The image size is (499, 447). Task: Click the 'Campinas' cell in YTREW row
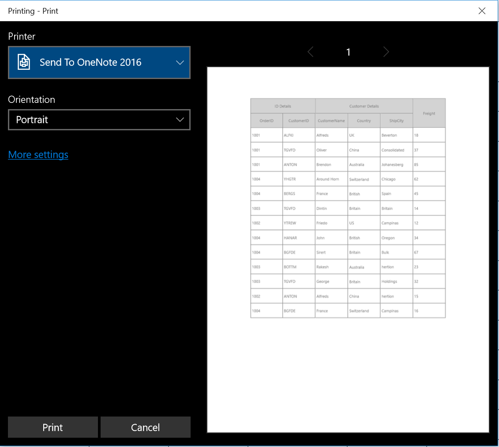pos(396,223)
